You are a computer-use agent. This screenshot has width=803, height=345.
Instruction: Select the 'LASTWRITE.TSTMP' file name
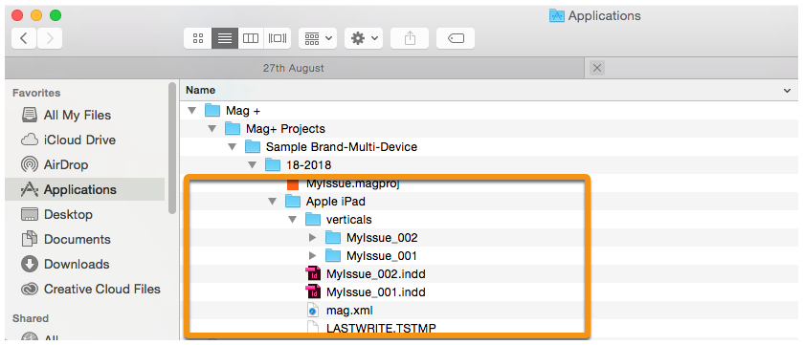(382, 328)
